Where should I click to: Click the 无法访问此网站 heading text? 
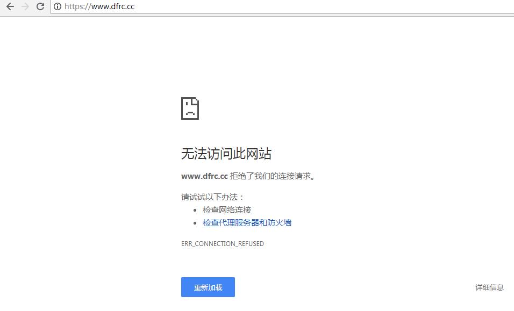pyautogui.click(x=226, y=154)
